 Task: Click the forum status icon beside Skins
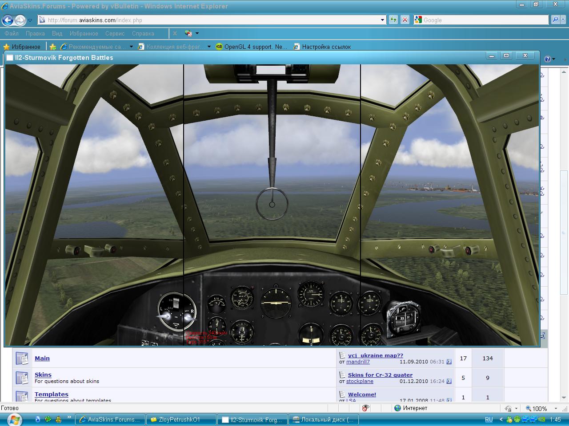(22, 378)
